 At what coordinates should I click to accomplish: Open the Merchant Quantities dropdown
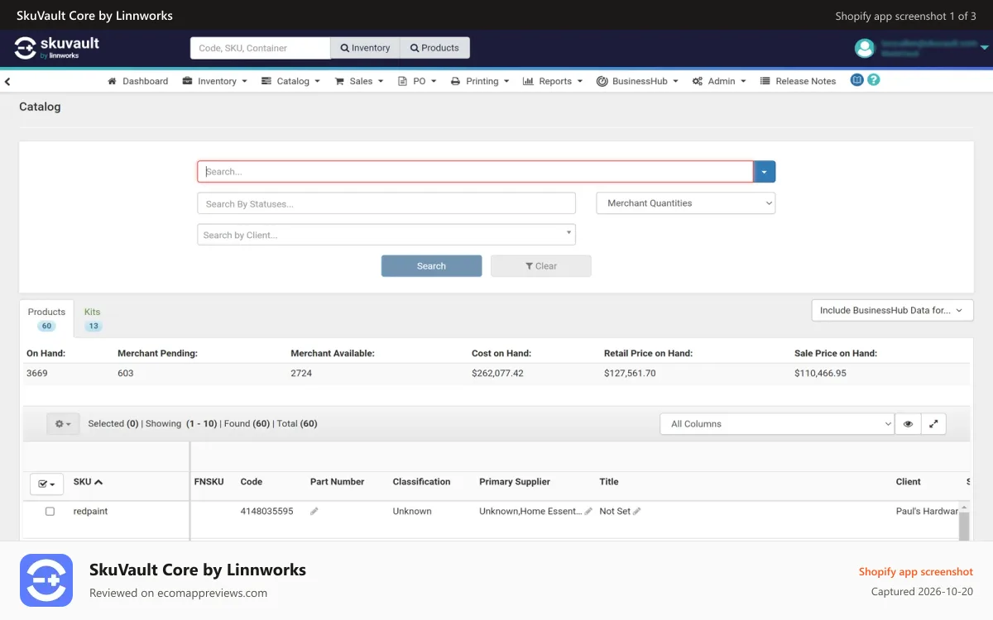click(x=686, y=203)
